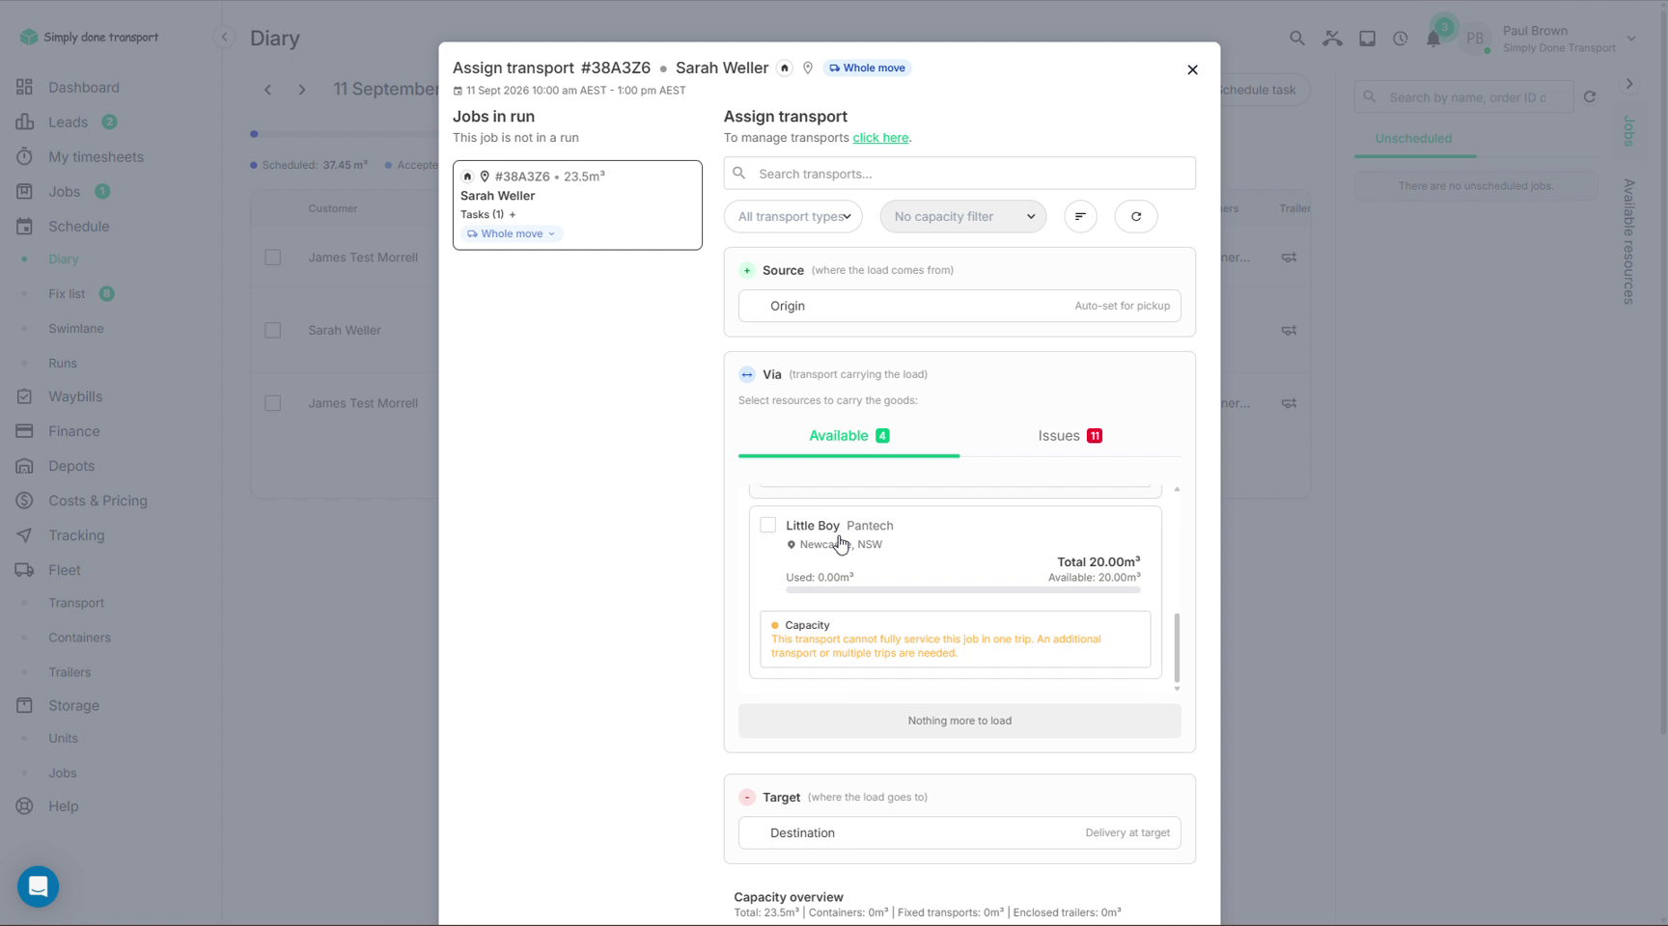Open Swimlane under Schedule
Image resolution: width=1668 pixels, height=926 pixels.
[x=76, y=328]
